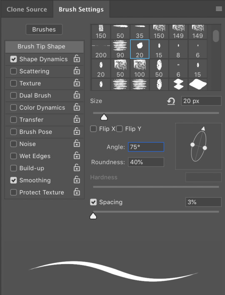Toggle the lock icon beside Smoothing
The image size is (225, 295).
[77, 180]
